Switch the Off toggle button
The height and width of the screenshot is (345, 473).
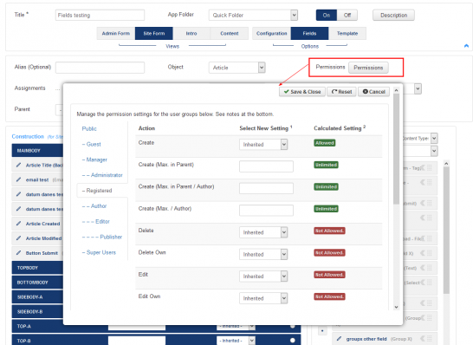click(x=347, y=15)
